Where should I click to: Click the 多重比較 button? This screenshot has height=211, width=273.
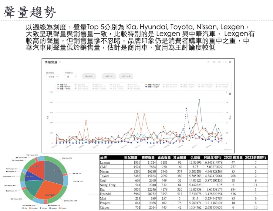pyautogui.click(x=109, y=76)
